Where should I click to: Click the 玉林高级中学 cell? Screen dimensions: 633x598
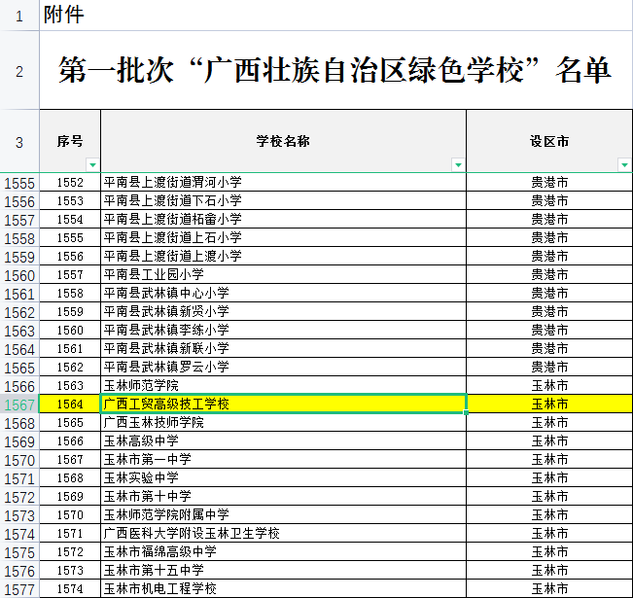point(283,441)
